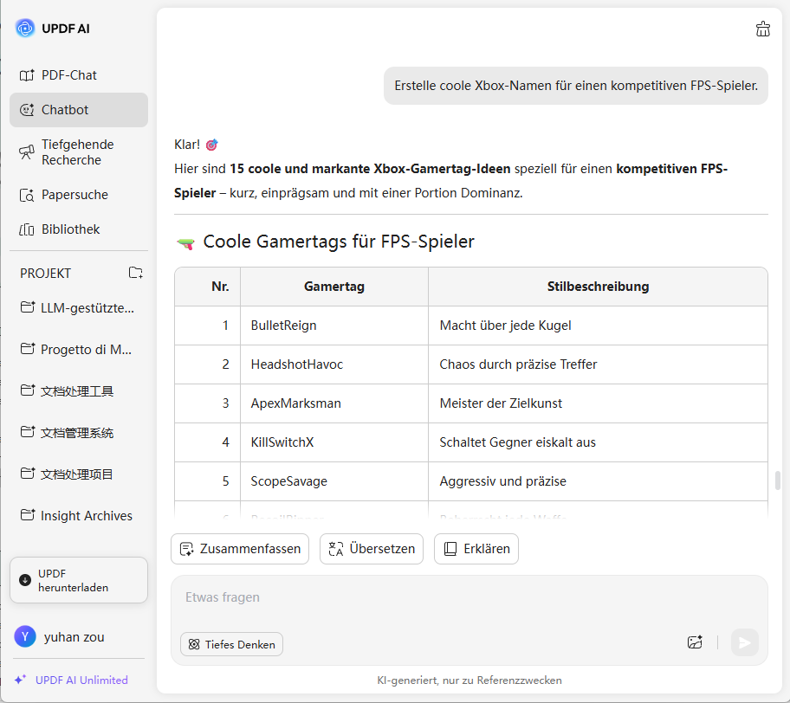Select the Erklären button
This screenshot has width=790, height=703.
tap(476, 549)
